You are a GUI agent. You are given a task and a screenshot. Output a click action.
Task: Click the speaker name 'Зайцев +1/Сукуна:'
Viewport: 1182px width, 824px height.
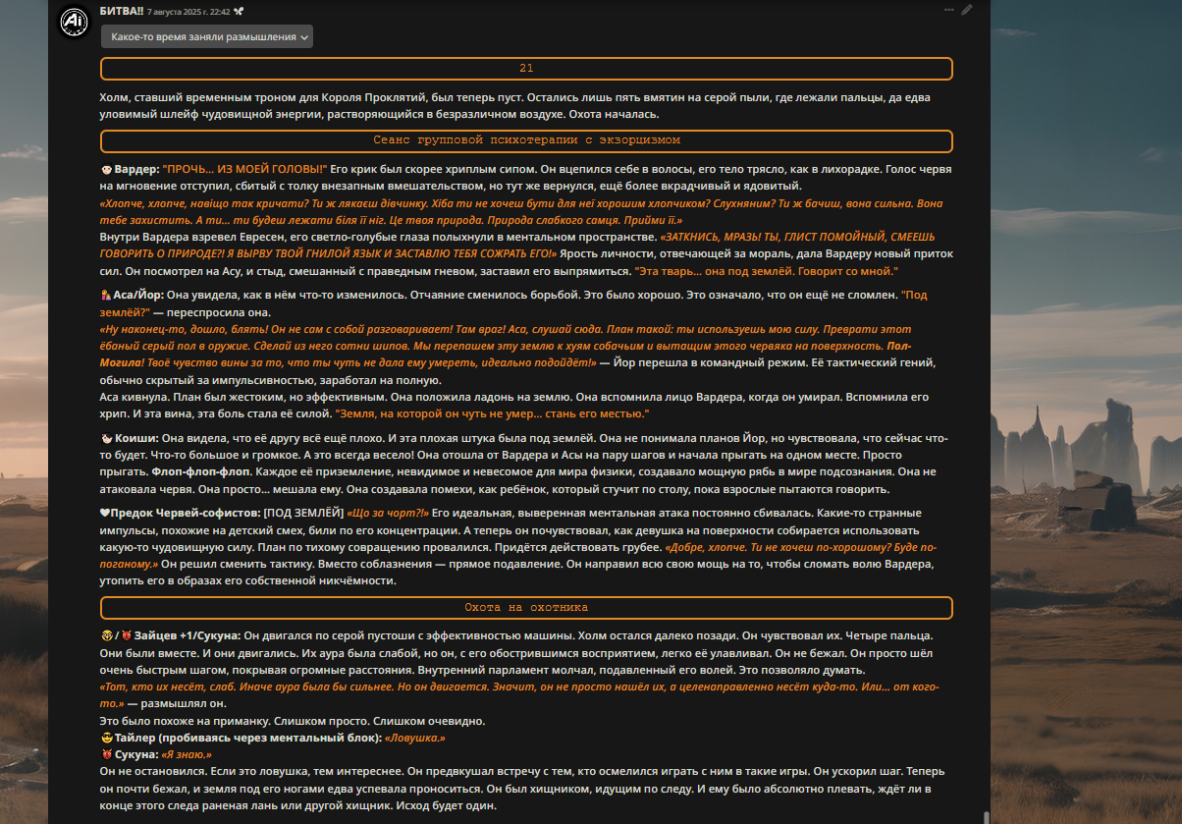pos(187,636)
